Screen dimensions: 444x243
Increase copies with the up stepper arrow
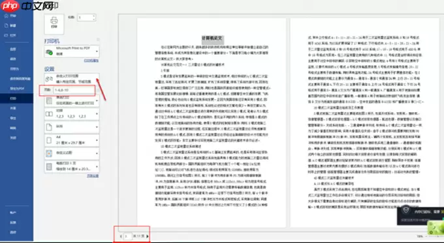pos(94,16)
